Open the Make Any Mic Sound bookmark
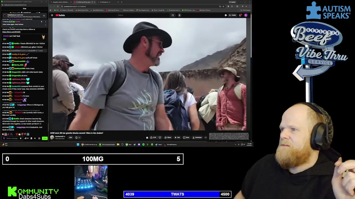355x199 pixels. 113,10
